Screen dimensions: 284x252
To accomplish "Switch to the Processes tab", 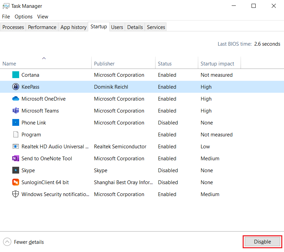I will (13, 27).
